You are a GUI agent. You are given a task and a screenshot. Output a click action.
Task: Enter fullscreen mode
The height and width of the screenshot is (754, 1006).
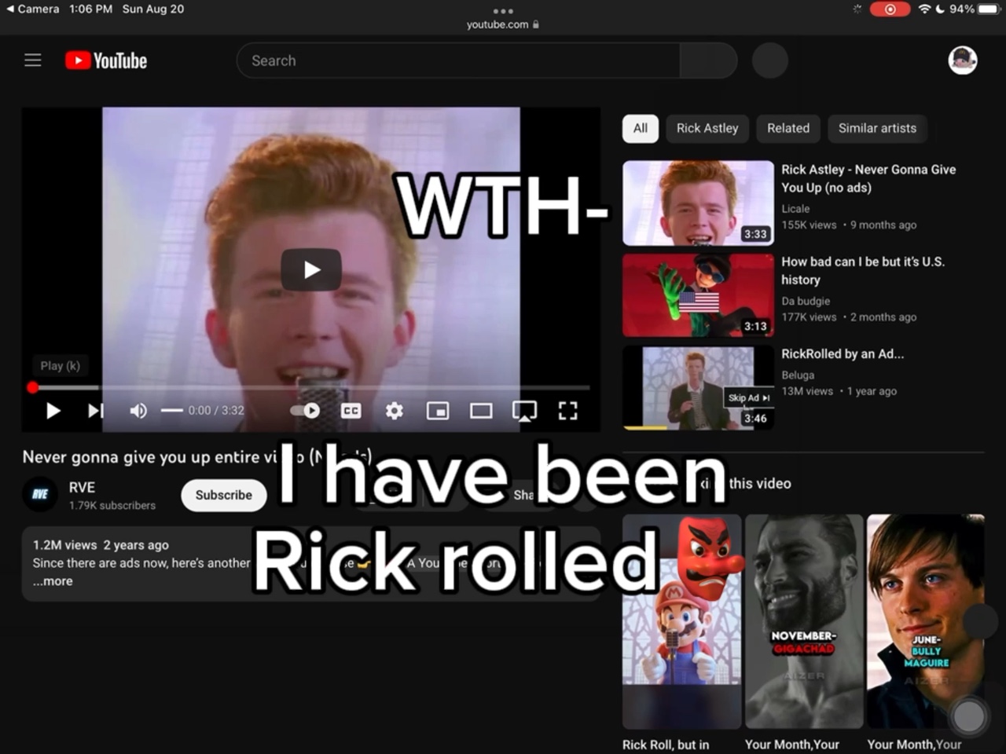(567, 411)
